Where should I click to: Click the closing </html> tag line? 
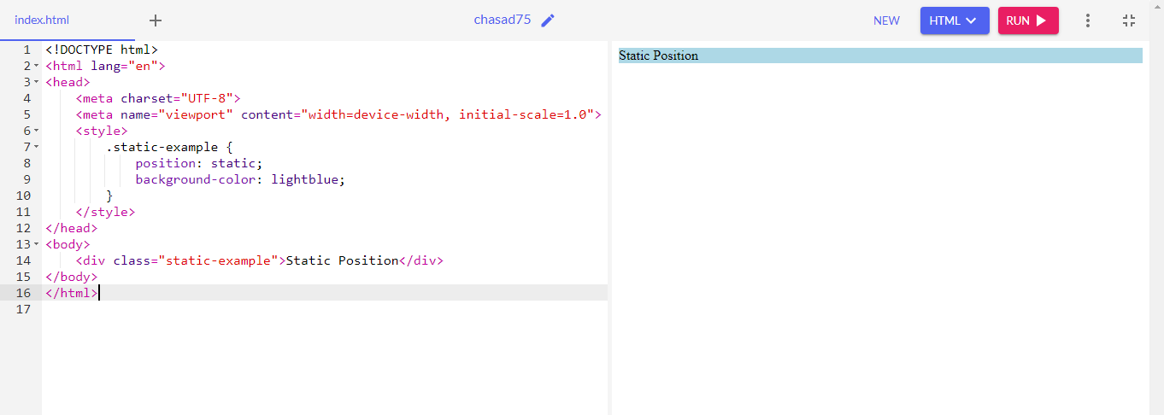tap(72, 293)
